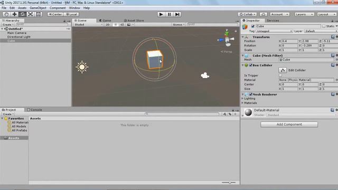Open the Collab dropdown
Image resolution: width=338 pixels, height=190 pixels.
pos(247,14)
